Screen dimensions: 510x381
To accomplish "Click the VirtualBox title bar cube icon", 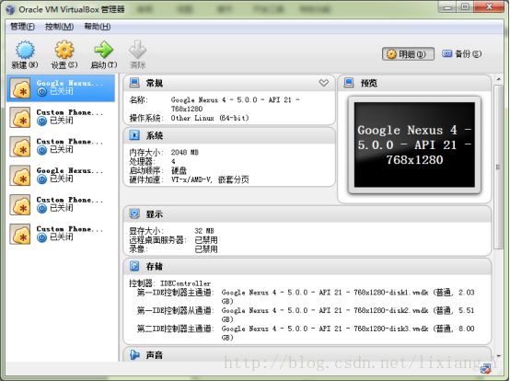I will (x=10, y=9).
